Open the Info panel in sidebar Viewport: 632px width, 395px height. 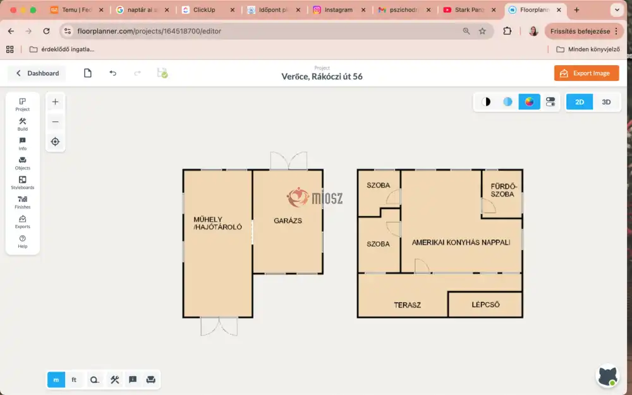click(23, 143)
